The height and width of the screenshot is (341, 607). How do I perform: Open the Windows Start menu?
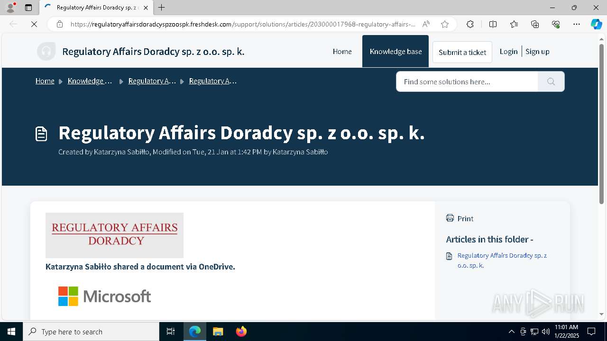11,332
